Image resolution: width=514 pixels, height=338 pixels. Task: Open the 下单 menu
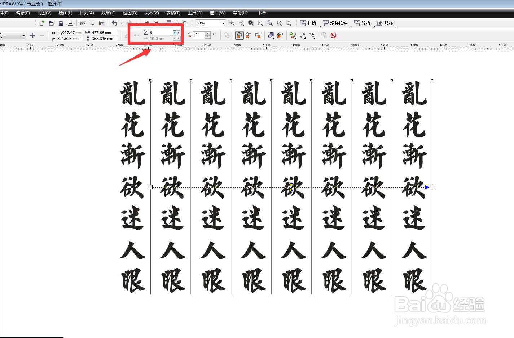coord(262,13)
